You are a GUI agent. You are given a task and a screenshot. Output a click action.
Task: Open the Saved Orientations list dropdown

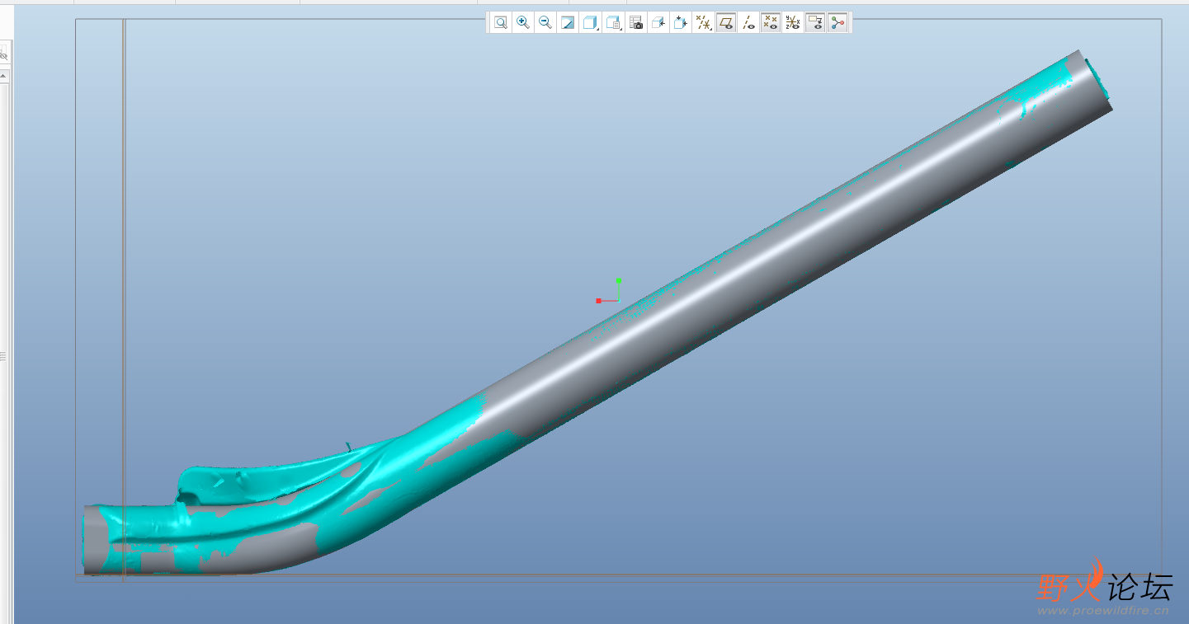[613, 23]
